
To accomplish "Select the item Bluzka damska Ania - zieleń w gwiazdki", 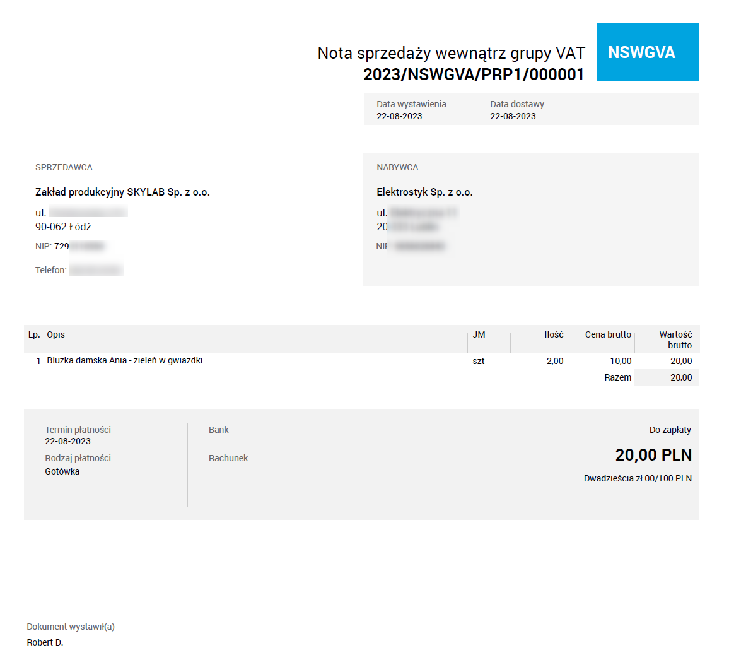I will pos(124,360).
